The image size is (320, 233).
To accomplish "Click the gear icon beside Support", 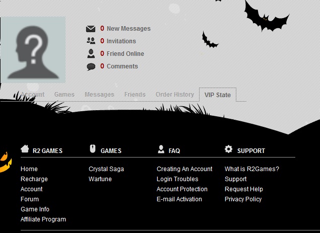I will [229, 149].
